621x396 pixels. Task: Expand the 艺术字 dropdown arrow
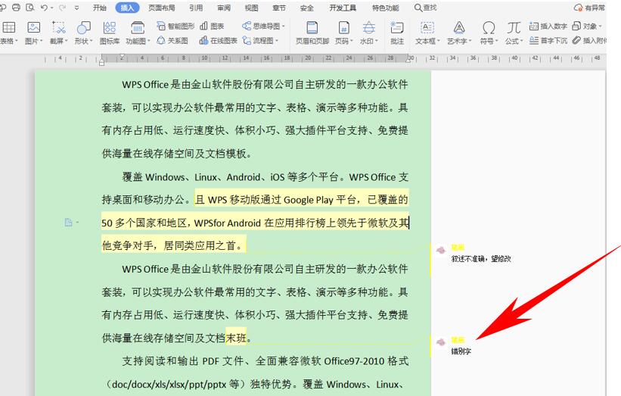pos(470,41)
